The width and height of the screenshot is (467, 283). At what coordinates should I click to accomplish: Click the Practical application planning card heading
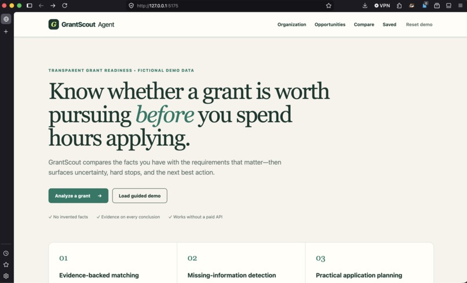coord(359,275)
